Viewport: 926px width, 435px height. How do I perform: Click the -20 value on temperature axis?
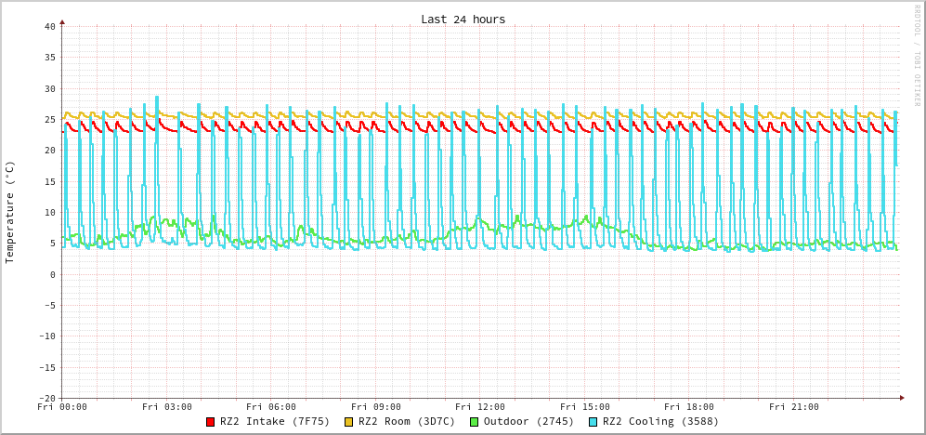pos(46,399)
